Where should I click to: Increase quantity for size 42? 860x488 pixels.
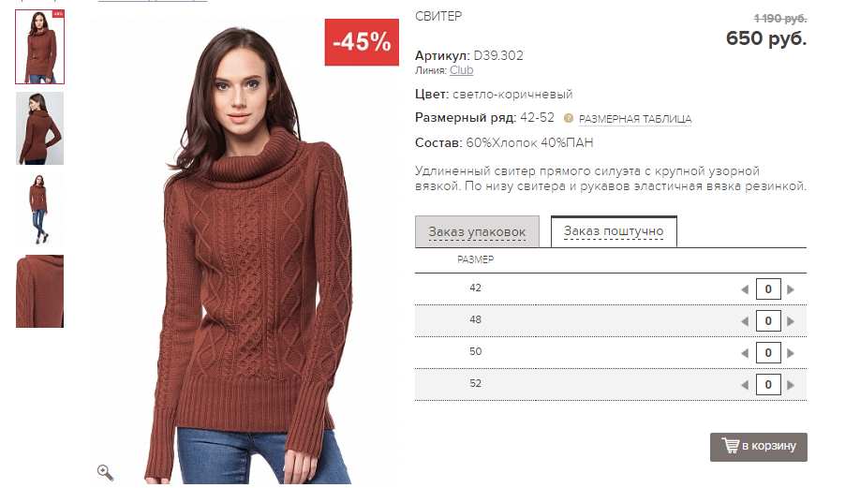click(791, 289)
